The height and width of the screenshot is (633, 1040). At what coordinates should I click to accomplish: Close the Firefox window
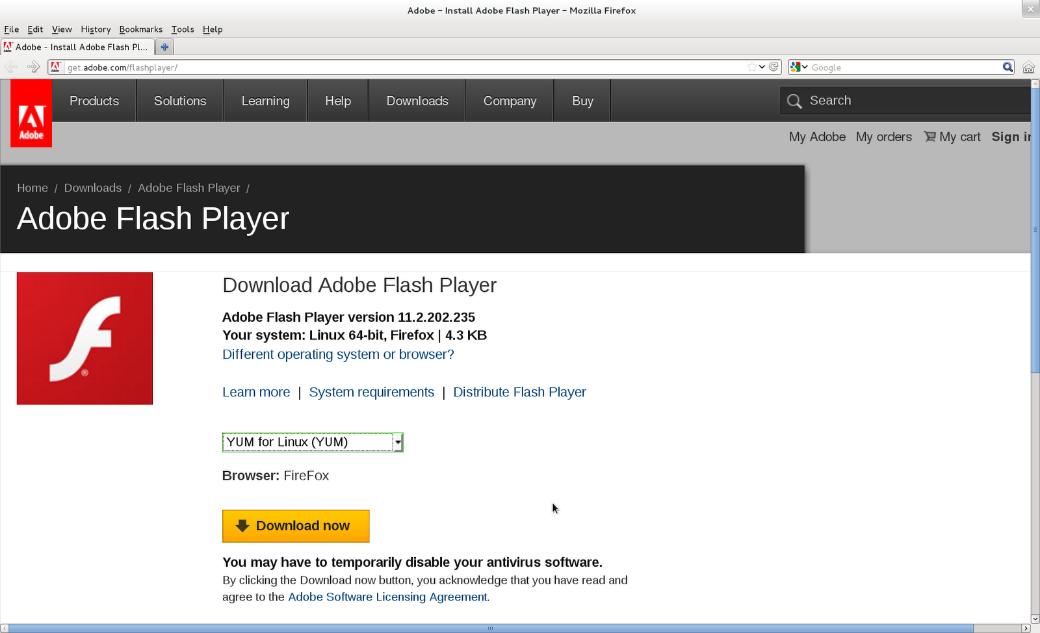click(x=1030, y=9)
